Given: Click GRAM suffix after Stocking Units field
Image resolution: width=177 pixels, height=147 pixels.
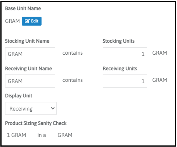Looking at the screenshot, I should tap(160, 53).
